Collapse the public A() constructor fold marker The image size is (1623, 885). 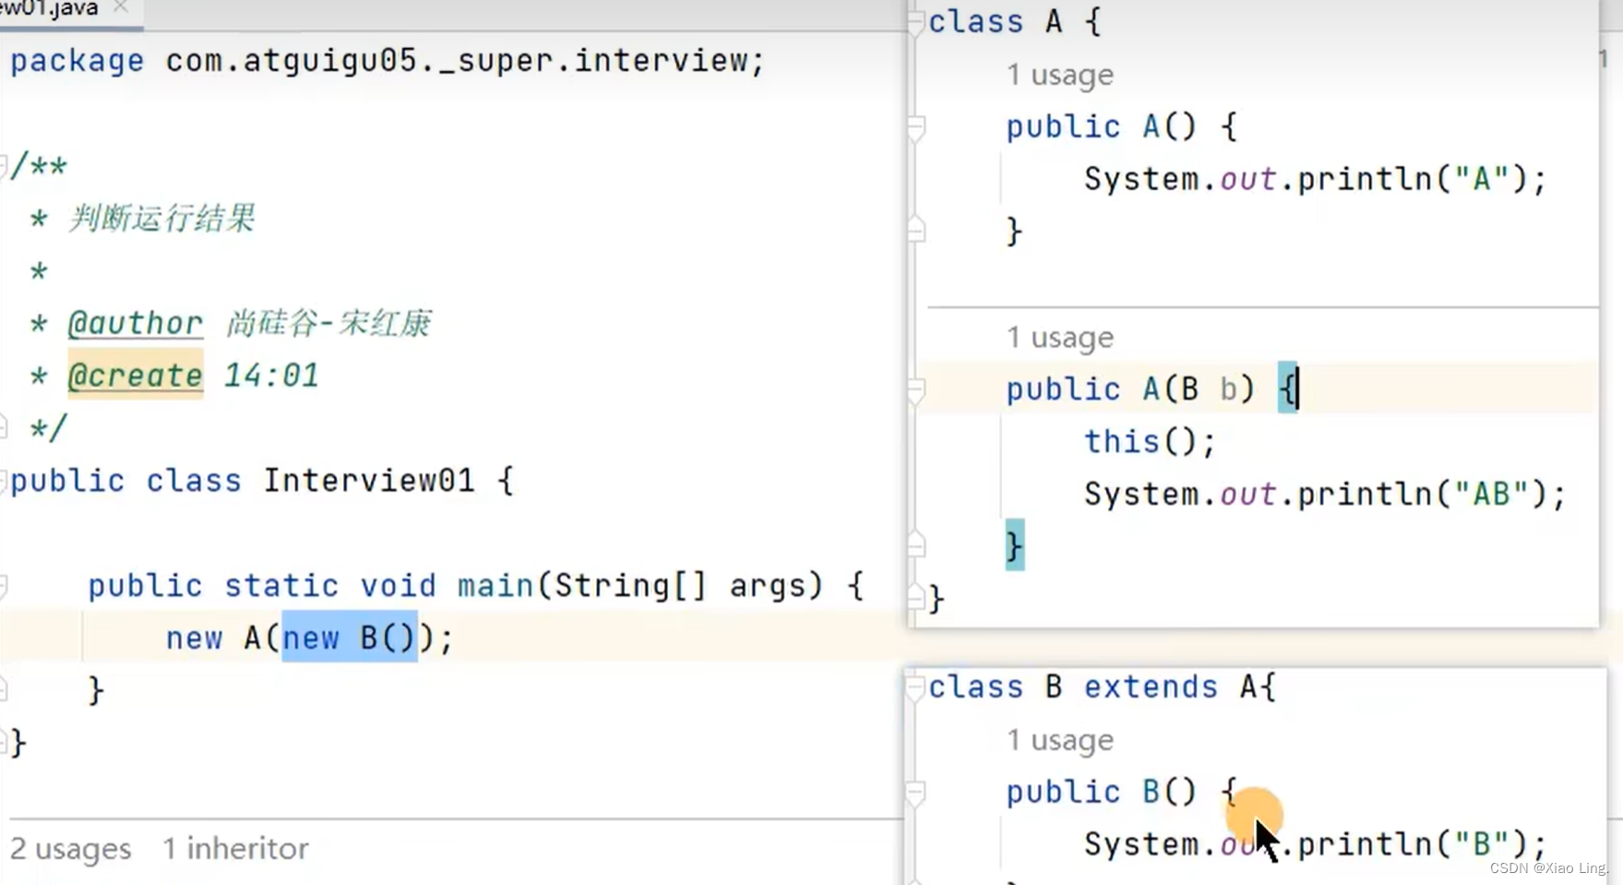click(915, 127)
